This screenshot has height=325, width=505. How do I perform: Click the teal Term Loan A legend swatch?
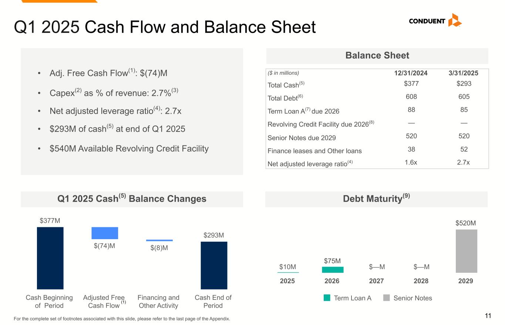[327, 298]
